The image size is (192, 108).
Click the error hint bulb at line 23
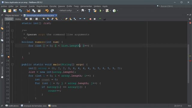8,57
